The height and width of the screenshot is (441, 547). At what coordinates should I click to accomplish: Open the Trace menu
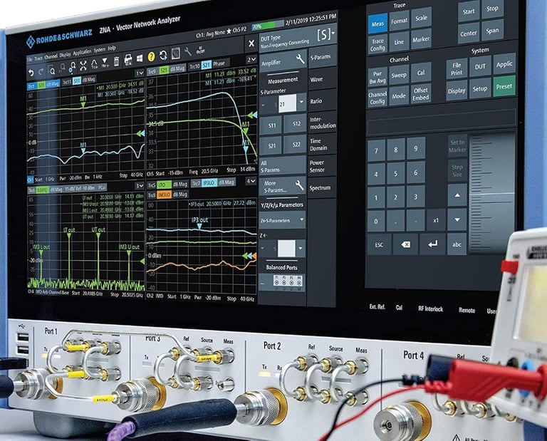click(38, 58)
